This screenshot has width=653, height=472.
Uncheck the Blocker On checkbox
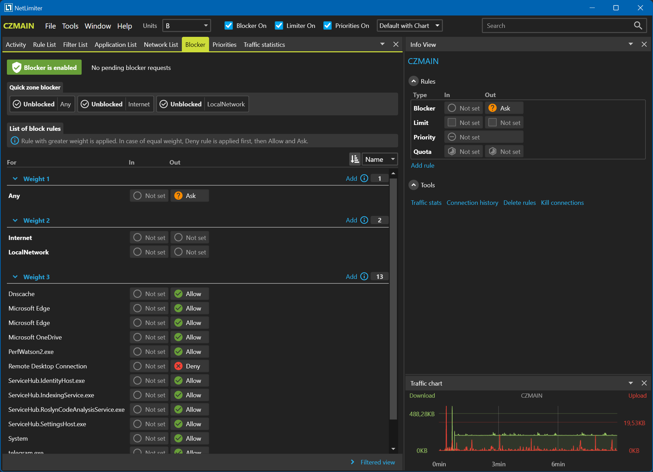coord(229,25)
